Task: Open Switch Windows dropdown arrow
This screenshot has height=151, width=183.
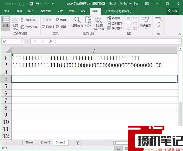Action: click(x=146, y=29)
